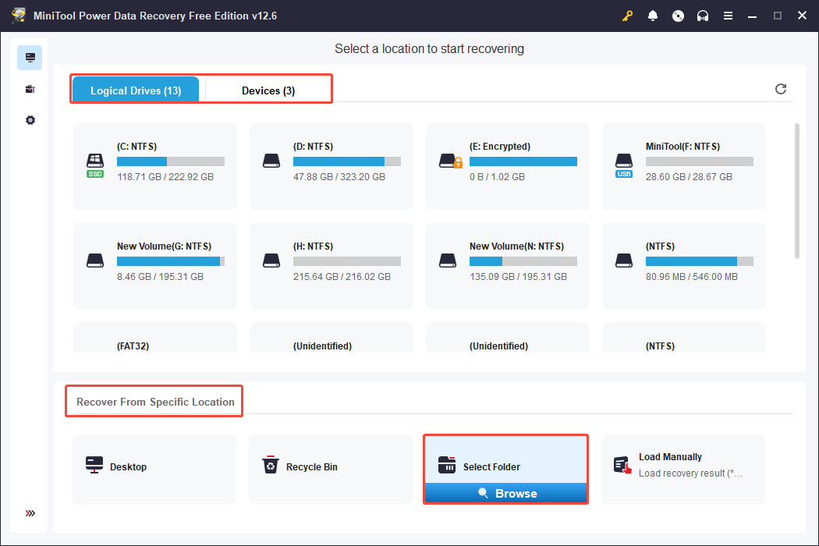Screen dimensions: 819x546
Task: Select the Data Recovery sidebar icon
Action: [x=29, y=57]
